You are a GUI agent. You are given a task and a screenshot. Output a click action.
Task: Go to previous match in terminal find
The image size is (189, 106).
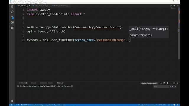pyautogui.click(x=170, y=87)
